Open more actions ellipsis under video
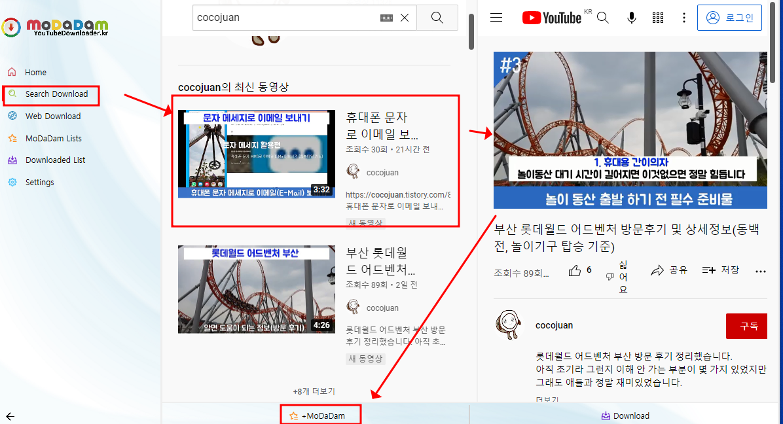This screenshot has height=424, width=783. [761, 272]
